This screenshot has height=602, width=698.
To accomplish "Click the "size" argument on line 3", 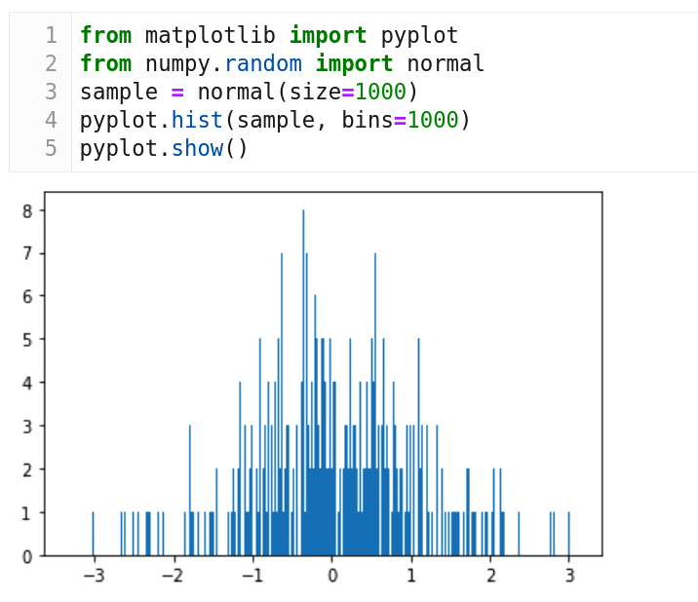I will pyautogui.click(x=315, y=93).
